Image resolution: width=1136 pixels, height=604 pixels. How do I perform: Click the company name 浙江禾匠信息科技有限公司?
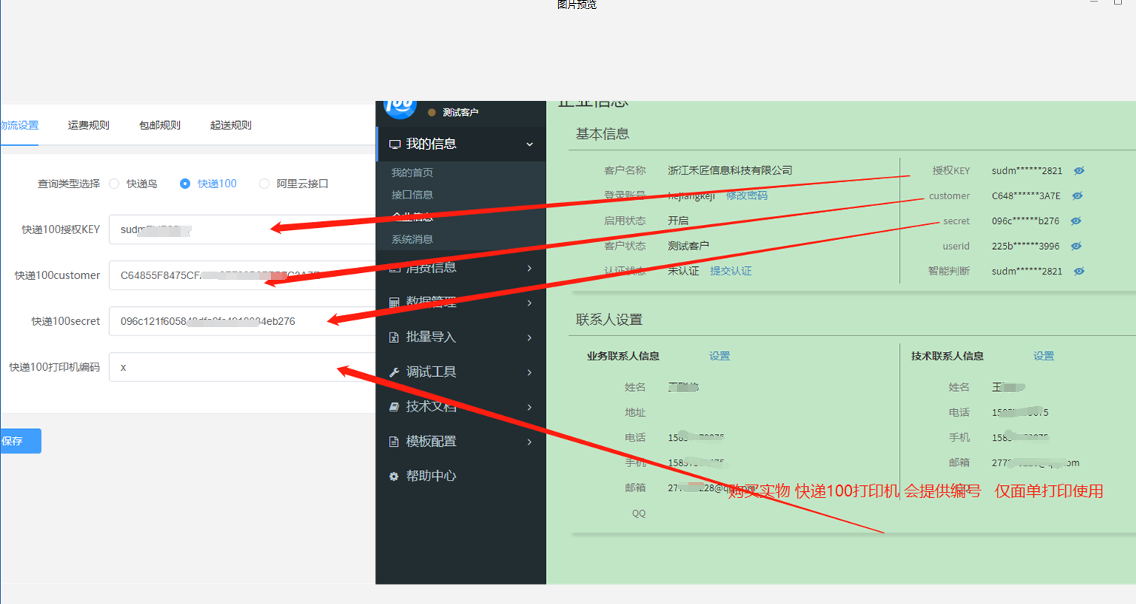tap(730, 171)
